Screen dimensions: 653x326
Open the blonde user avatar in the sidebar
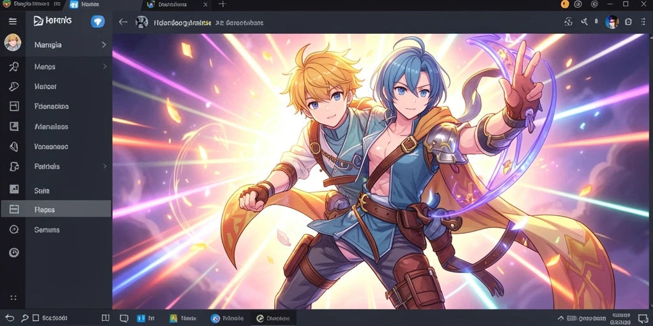(x=13, y=43)
